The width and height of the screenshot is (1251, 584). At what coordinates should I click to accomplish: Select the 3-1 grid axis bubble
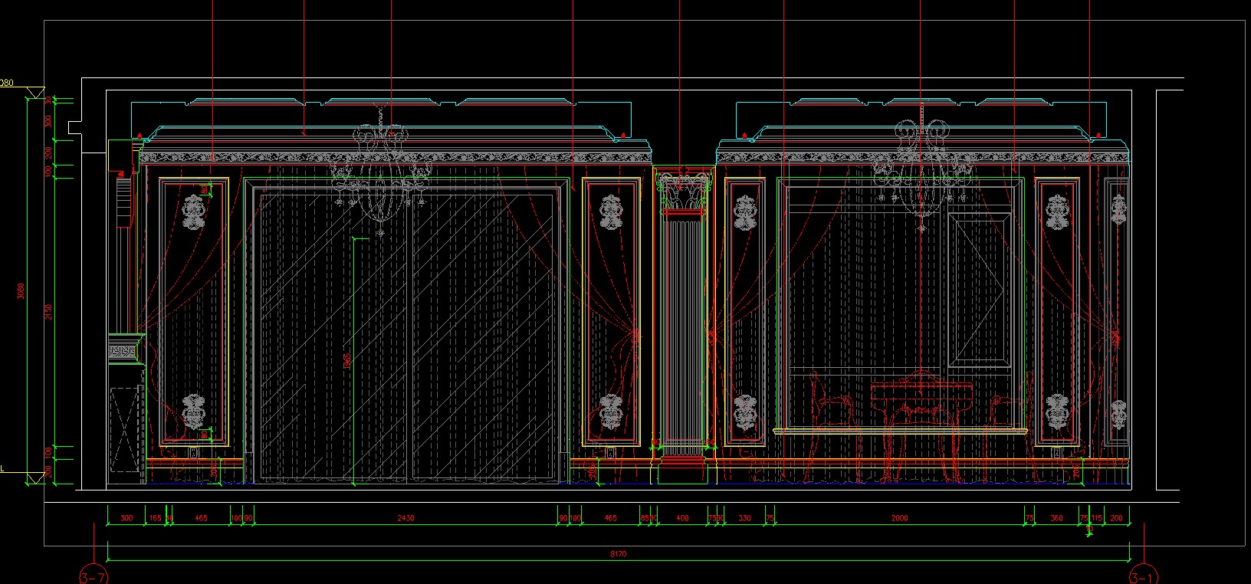click(1144, 576)
